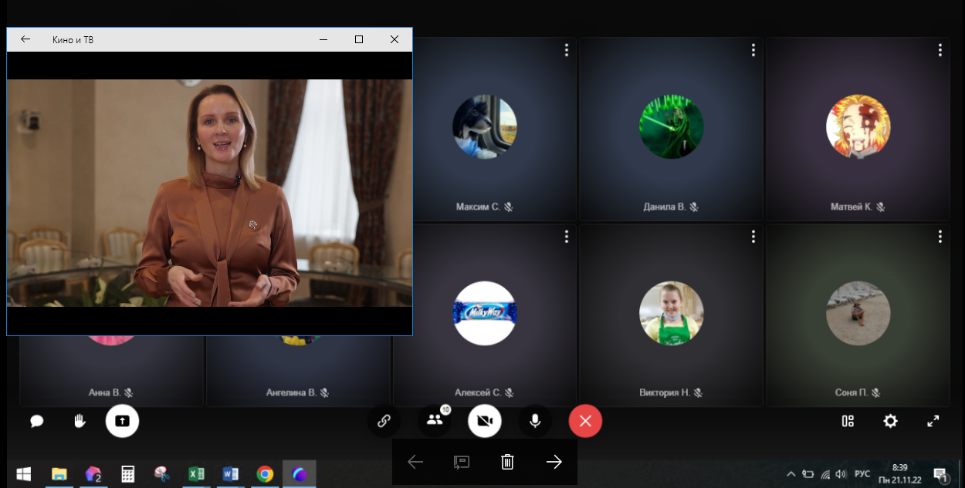965x488 pixels.
Task: Open options menu for Максим С. tile
Action: point(567,50)
